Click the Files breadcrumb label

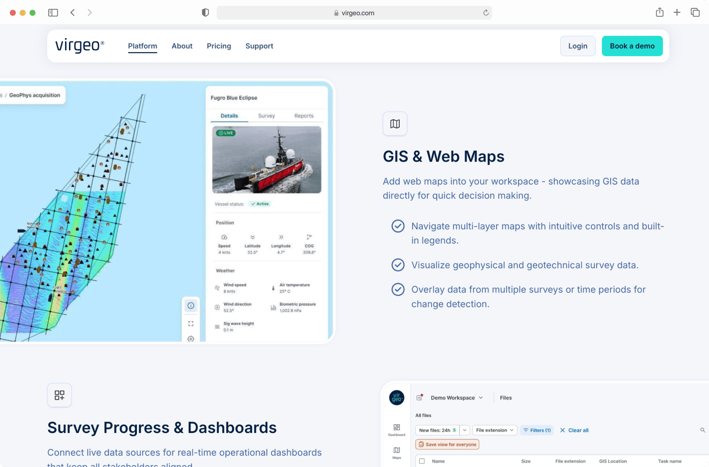pos(506,398)
